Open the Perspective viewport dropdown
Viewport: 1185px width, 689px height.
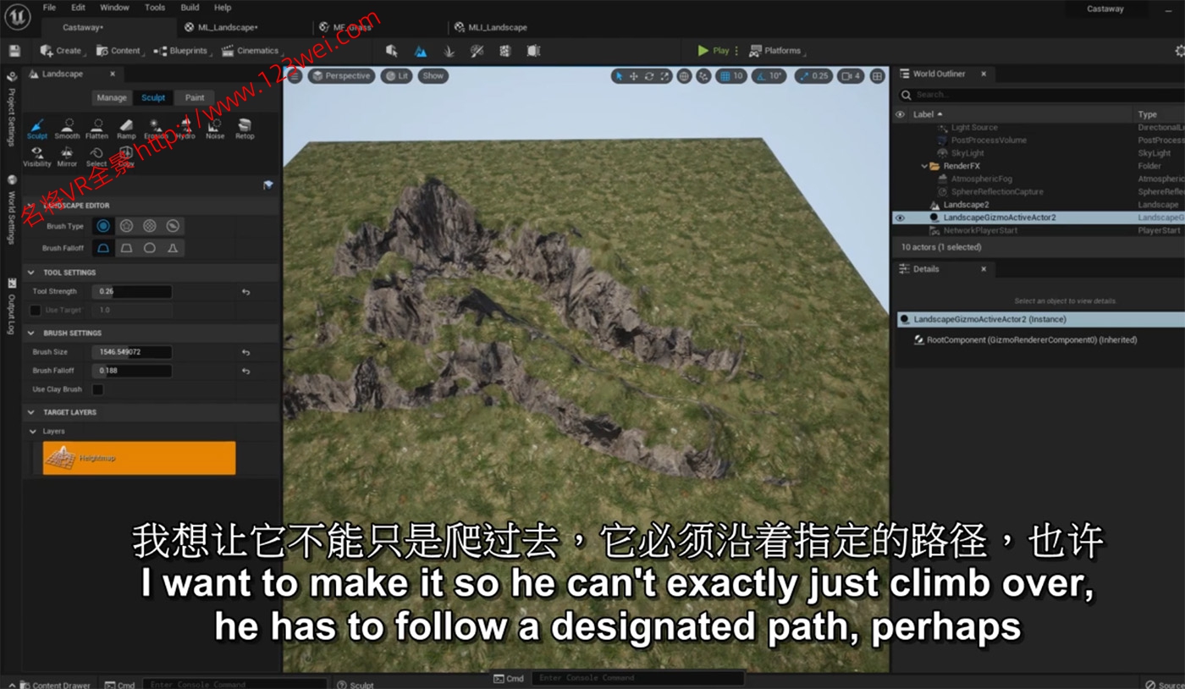tap(341, 75)
